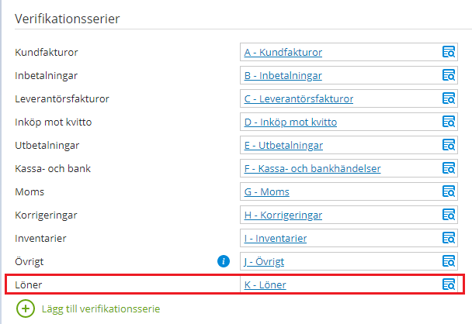Click search icon in Inbetalningar field
Screen dimensions: 472x324
pos(448,76)
